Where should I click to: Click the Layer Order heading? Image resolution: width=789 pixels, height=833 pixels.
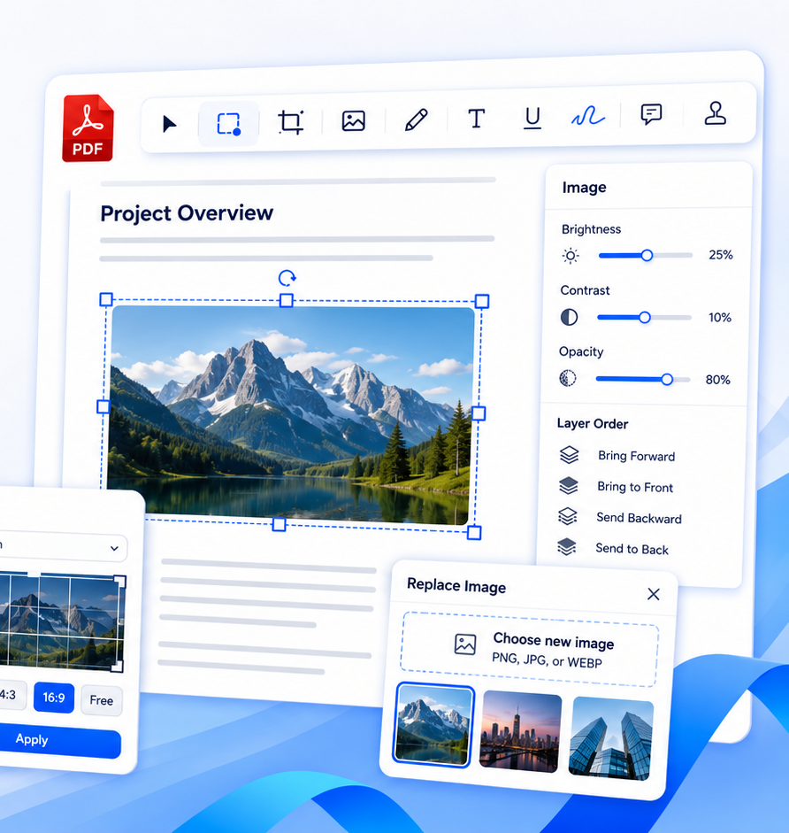coord(593,424)
